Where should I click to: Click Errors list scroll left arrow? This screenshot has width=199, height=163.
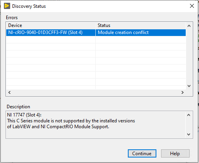click(9, 92)
